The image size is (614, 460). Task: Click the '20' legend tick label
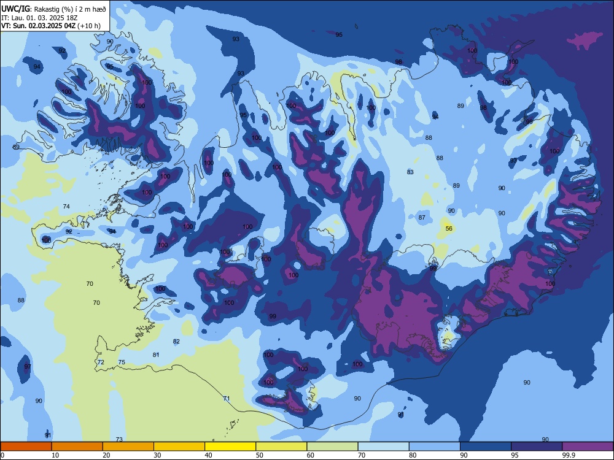tap(106, 455)
